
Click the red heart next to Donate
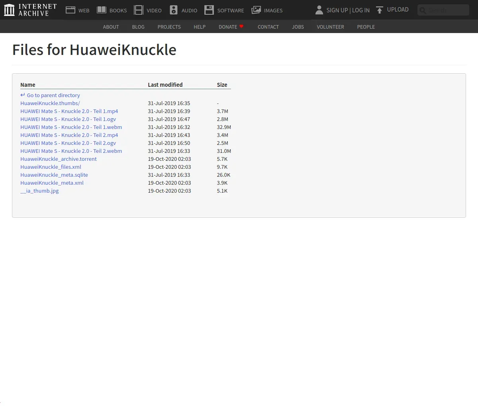[x=241, y=26]
